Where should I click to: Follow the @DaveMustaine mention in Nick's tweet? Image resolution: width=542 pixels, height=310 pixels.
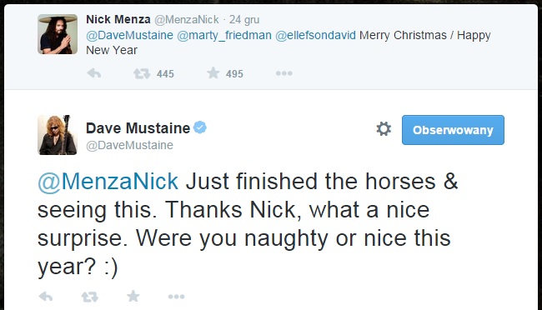pyautogui.click(x=129, y=35)
